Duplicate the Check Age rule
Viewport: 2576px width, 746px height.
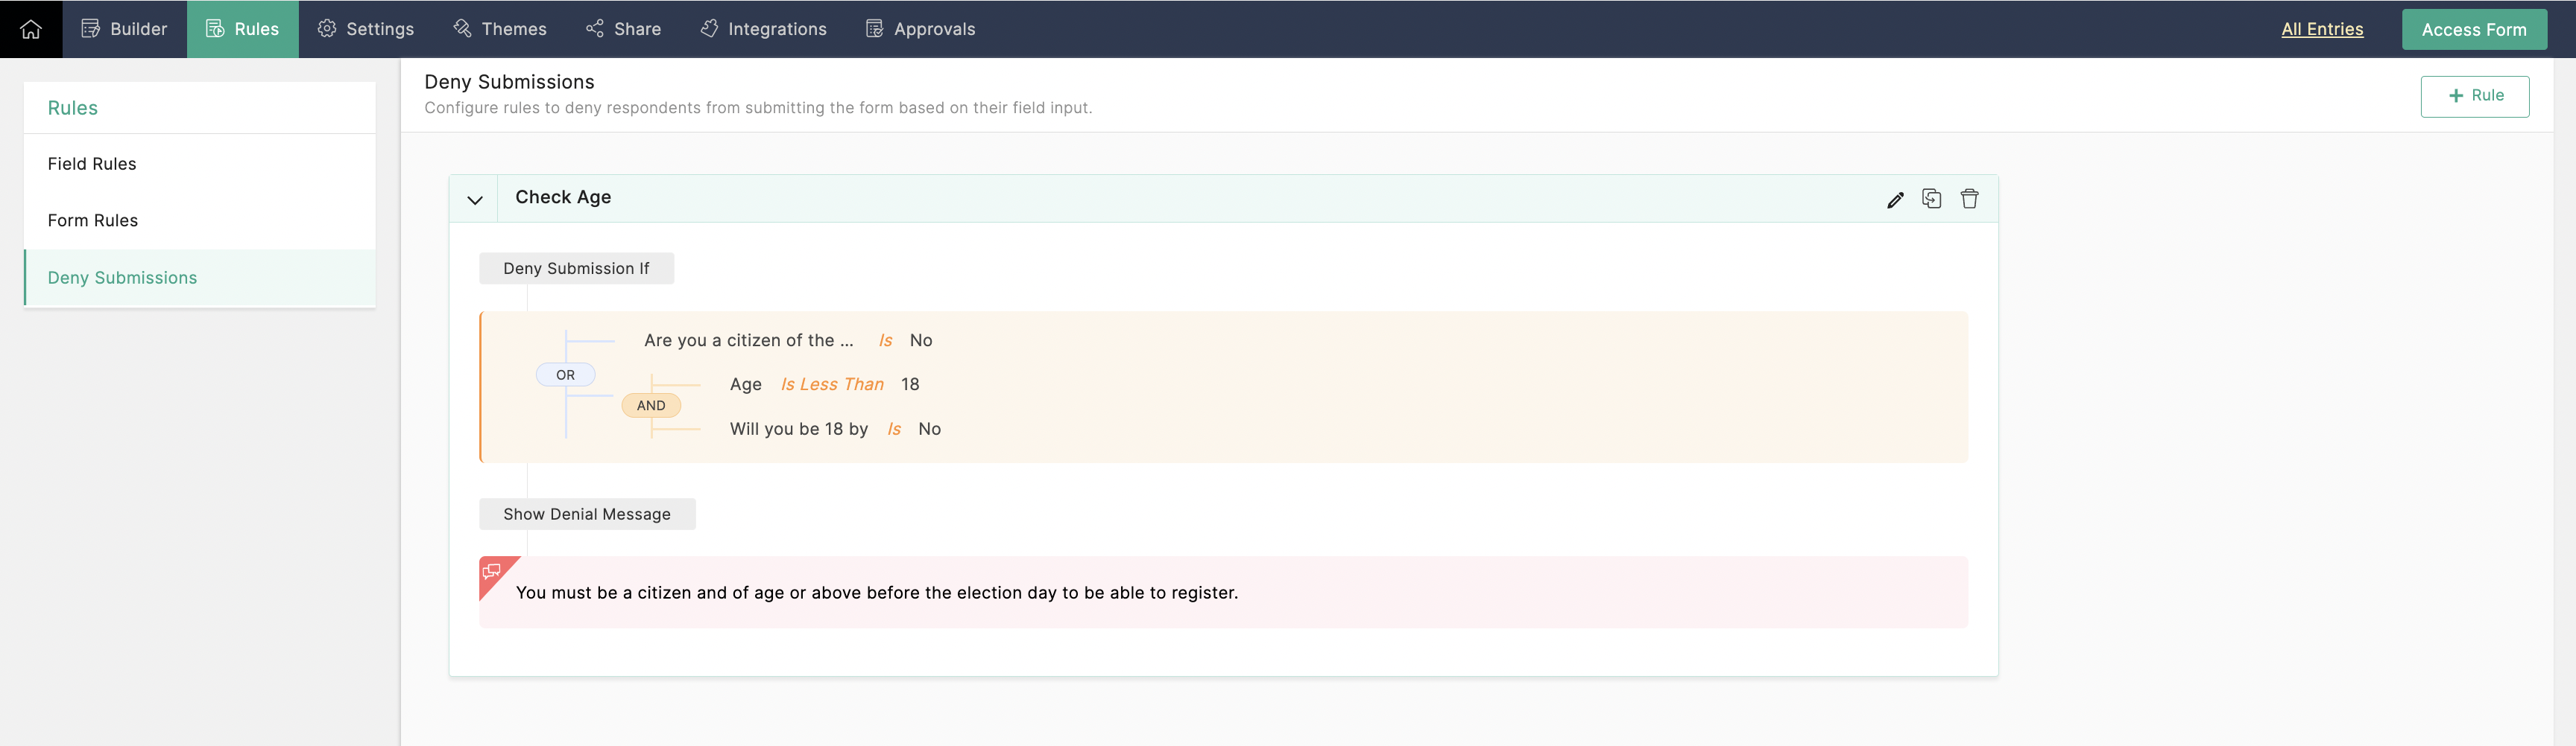[x=1932, y=199]
